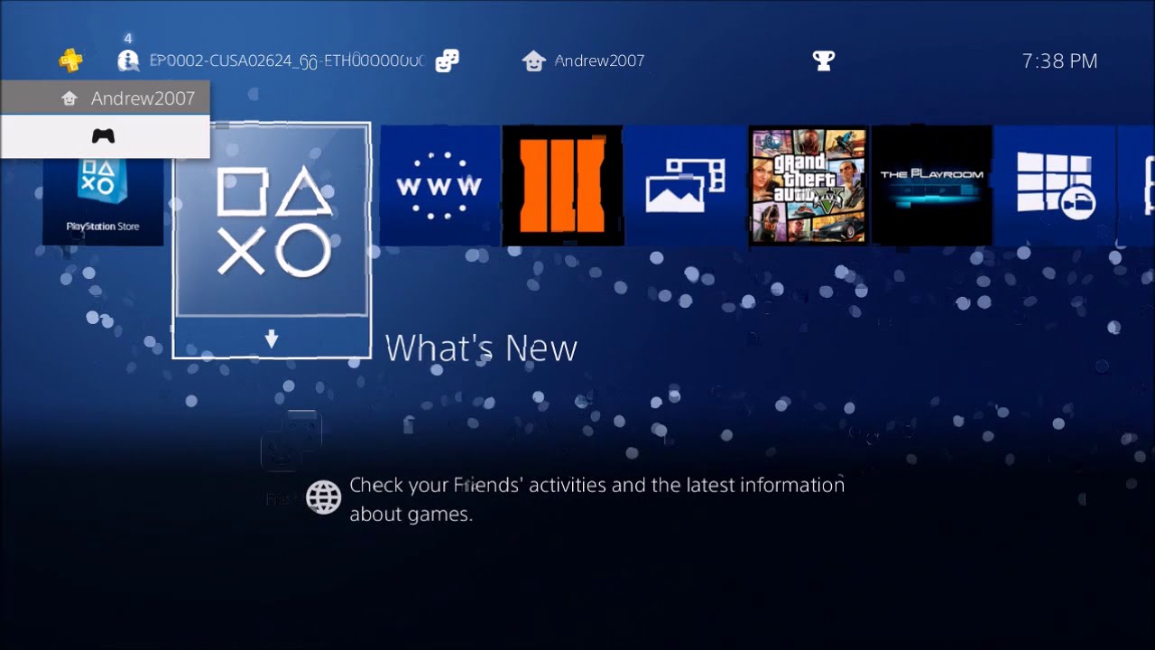Launch Grand Theft Auto V tile
The width and height of the screenshot is (1155, 650).
[x=808, y=185]
